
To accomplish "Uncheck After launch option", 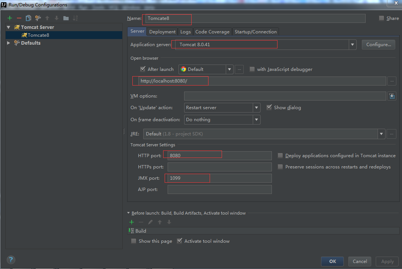I will 143,69.
